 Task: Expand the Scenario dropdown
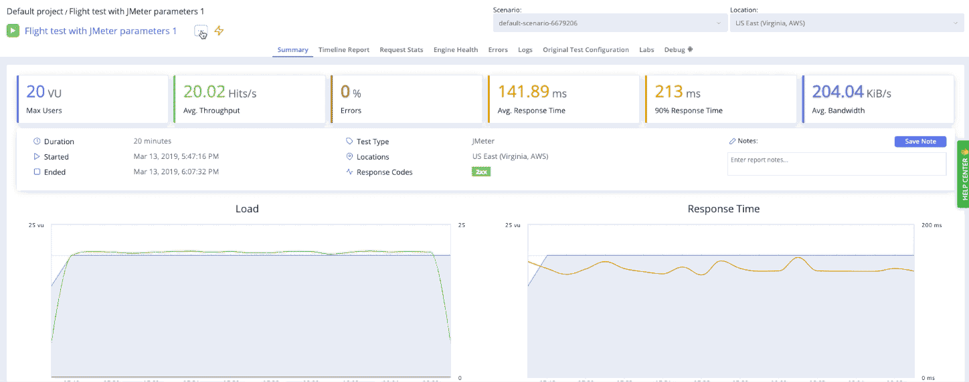(610, 23)
